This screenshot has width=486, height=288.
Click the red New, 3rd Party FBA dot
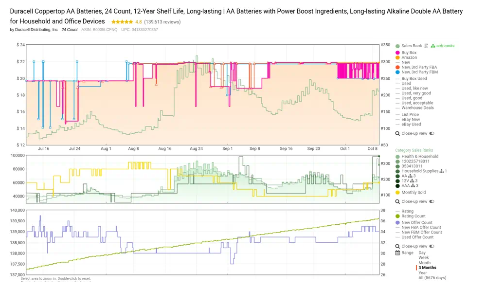click(397, 67)
